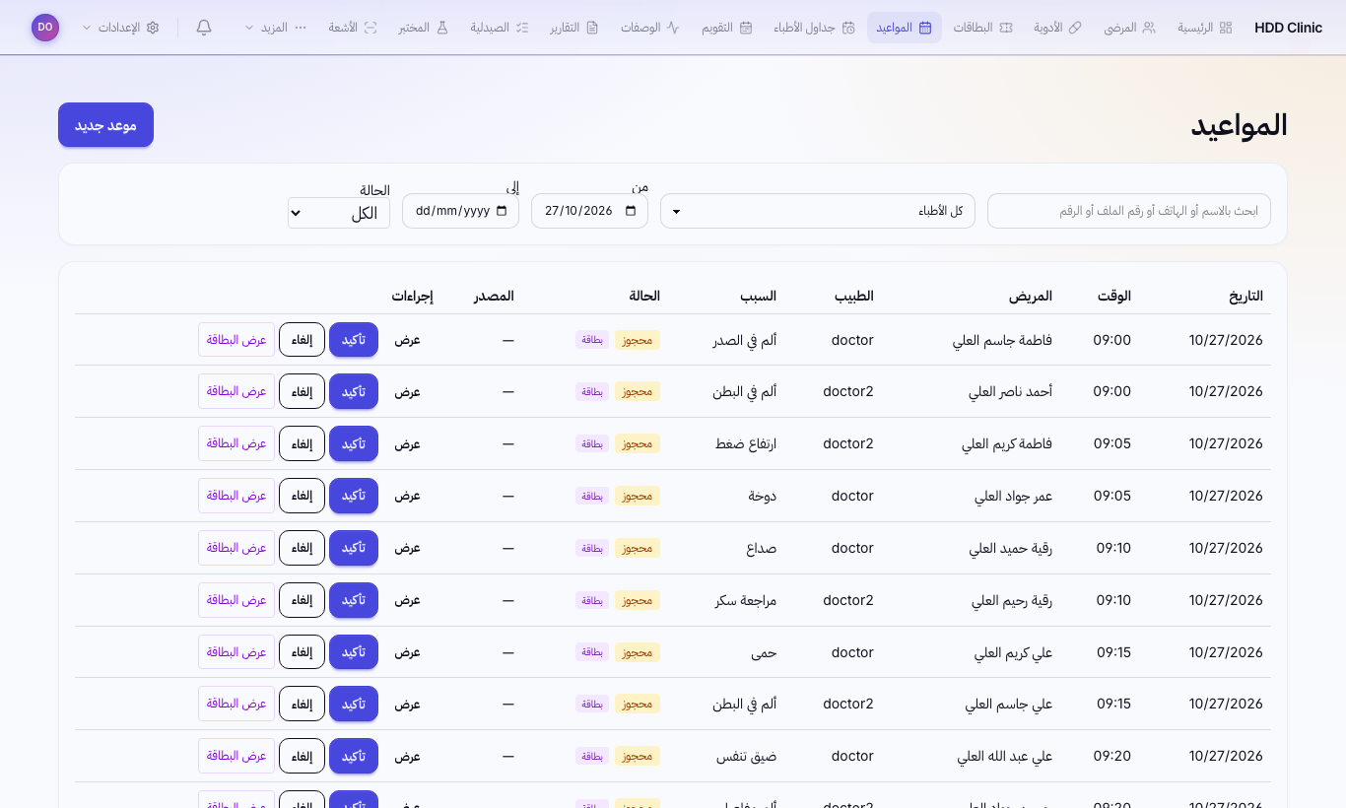The width and height of the screenshot is (1346, 808).
Task: Click reason text مراجعة سكر
Action: point(746,600)
